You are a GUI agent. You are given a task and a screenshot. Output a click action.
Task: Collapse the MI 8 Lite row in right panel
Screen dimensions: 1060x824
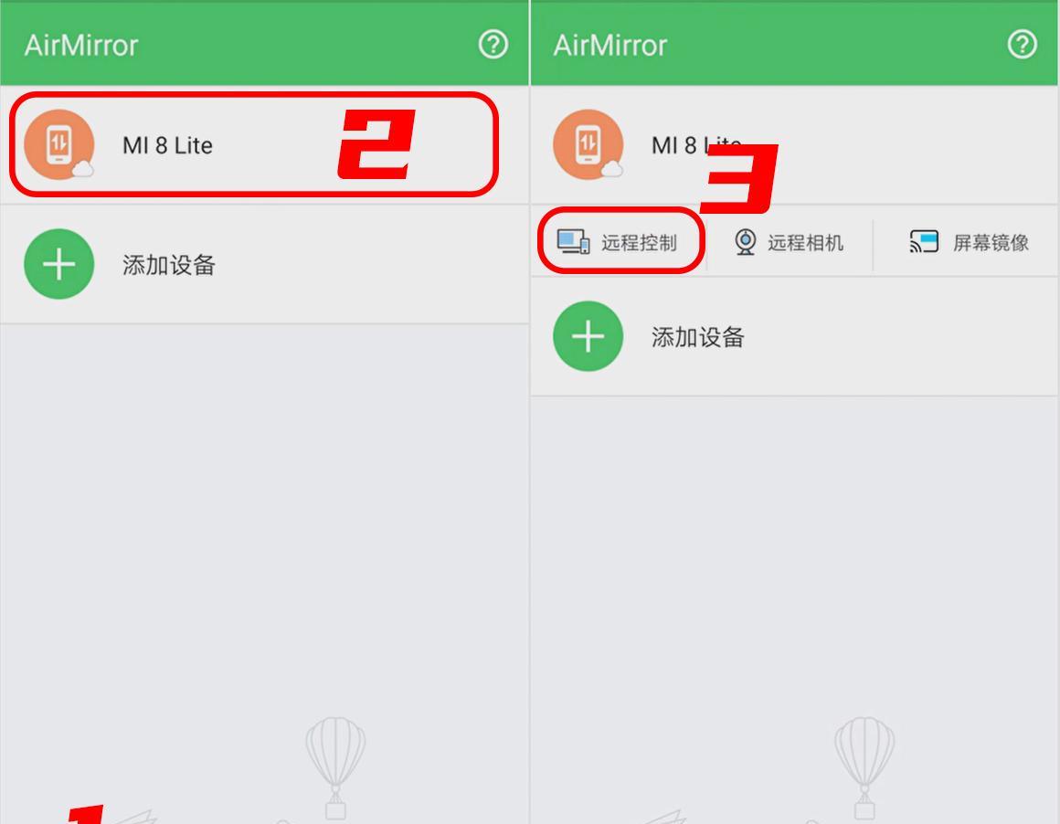794,144
